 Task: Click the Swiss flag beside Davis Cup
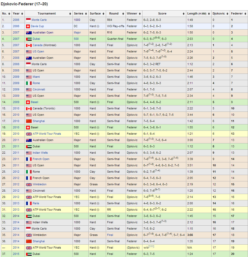point(28,26)
